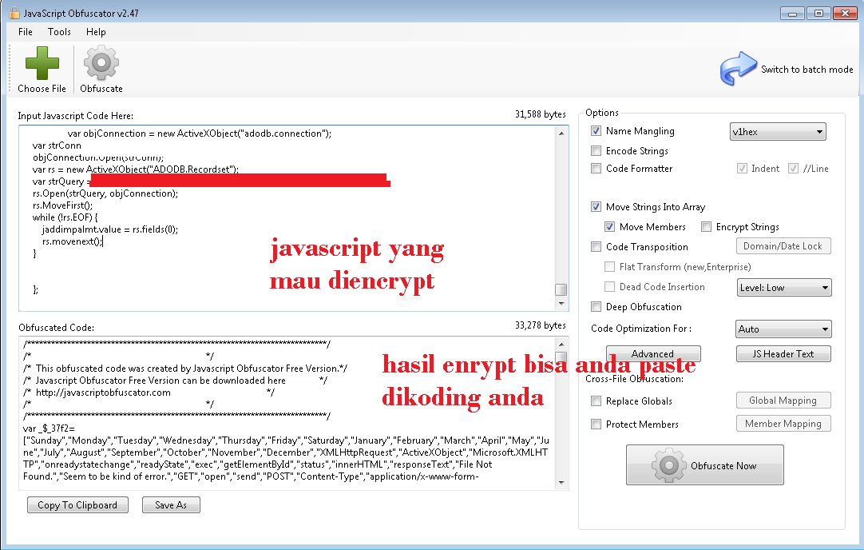Click Copy To Clipboard button
The width and height of the screenshot is (864, 550).
point(77,504)
